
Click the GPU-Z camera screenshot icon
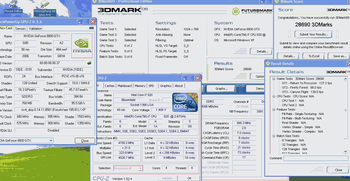[x=91, y=28]
